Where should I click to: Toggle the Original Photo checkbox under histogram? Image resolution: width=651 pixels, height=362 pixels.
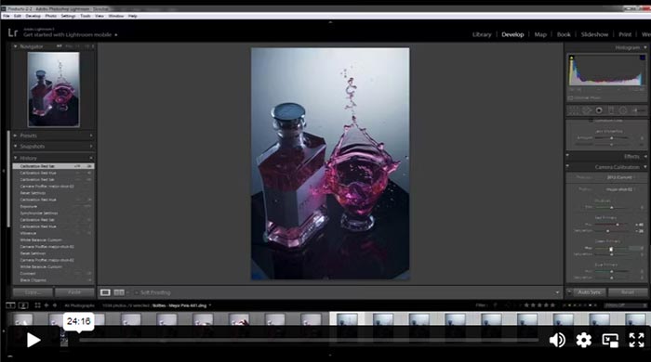570,98
